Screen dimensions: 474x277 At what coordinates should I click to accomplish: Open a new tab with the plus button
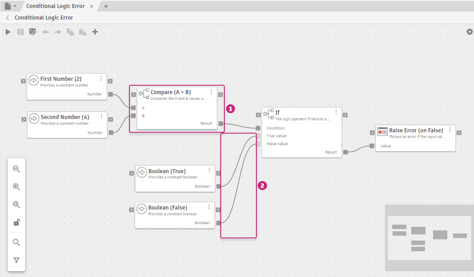pyautogui.click(x=106, y=6)
